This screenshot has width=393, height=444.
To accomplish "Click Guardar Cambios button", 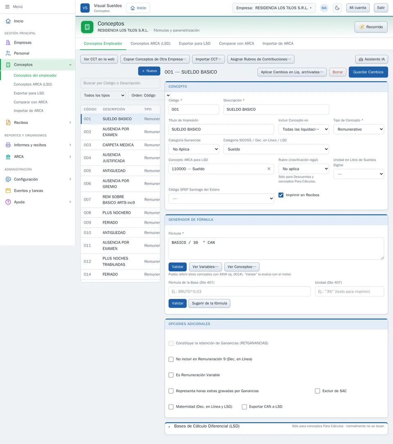I will (x=368, y=72).
